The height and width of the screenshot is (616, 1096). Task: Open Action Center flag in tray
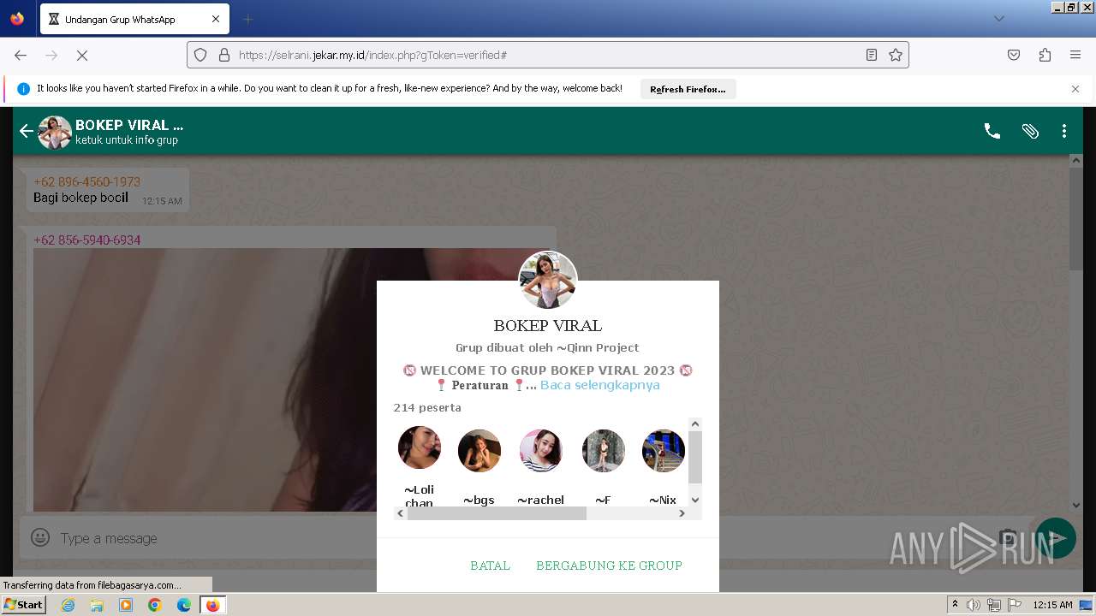pos(1015,605)
